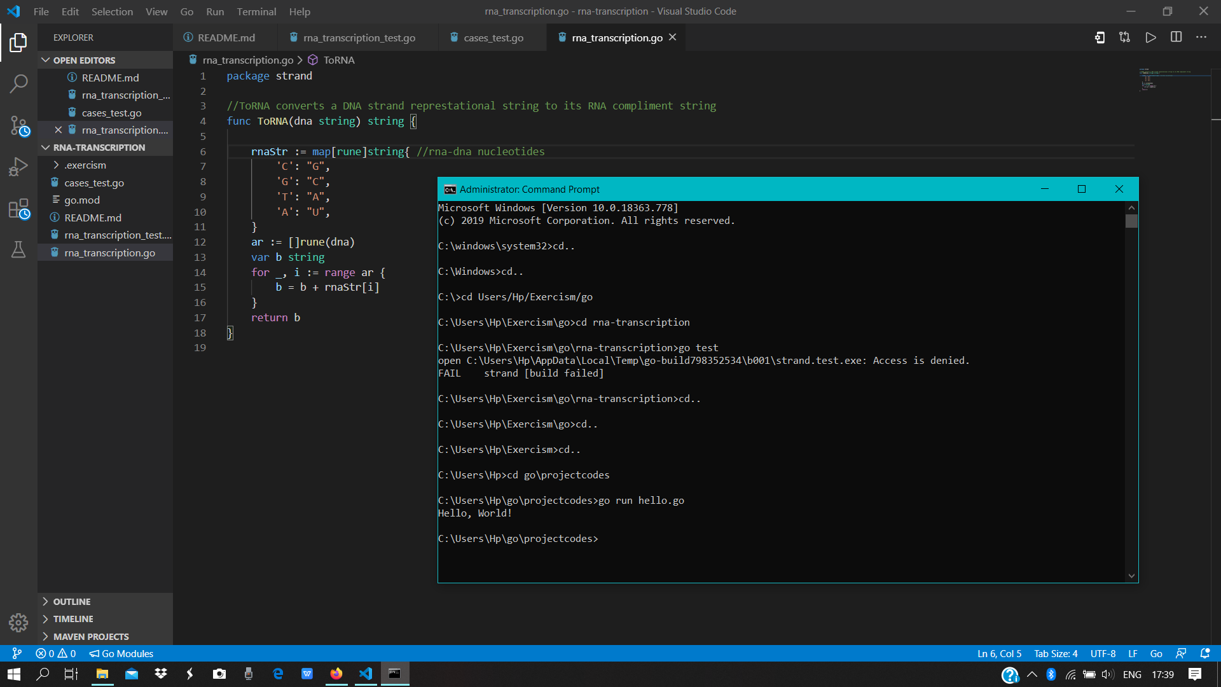Screen dimensions: 1221x687
Task: Open Source Control view
Action: [x=18, y=126]
